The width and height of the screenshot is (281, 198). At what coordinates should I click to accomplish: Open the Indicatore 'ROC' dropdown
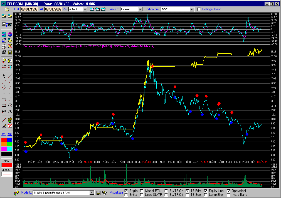(x=191, y=9)
